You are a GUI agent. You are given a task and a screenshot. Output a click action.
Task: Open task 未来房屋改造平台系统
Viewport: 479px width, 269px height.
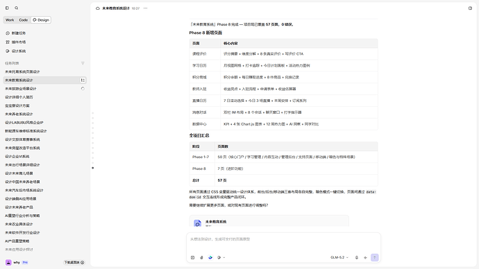44,148
